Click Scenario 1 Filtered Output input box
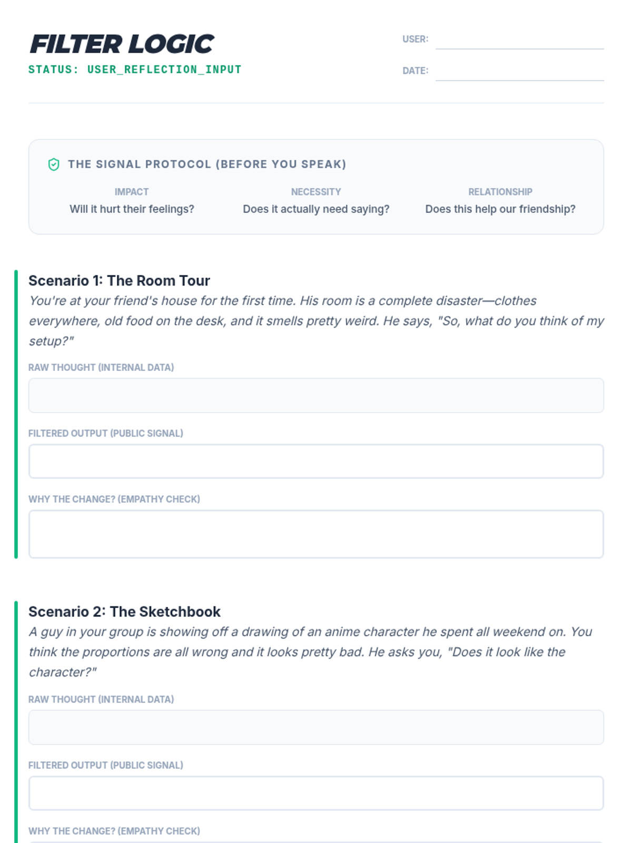Viewport: 632px width, 843px height. click(316, 462)
